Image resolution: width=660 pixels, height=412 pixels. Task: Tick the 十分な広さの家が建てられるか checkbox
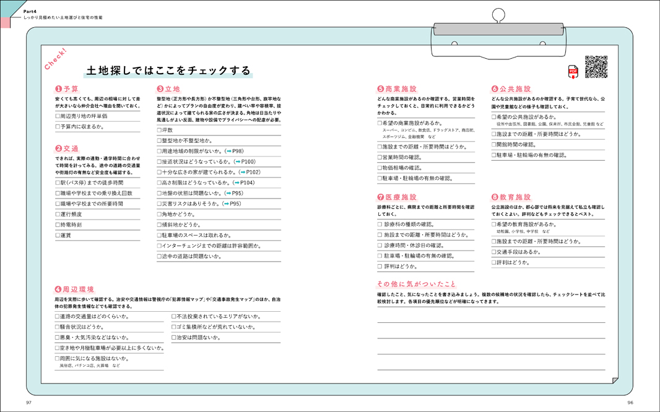coord(160,173)
